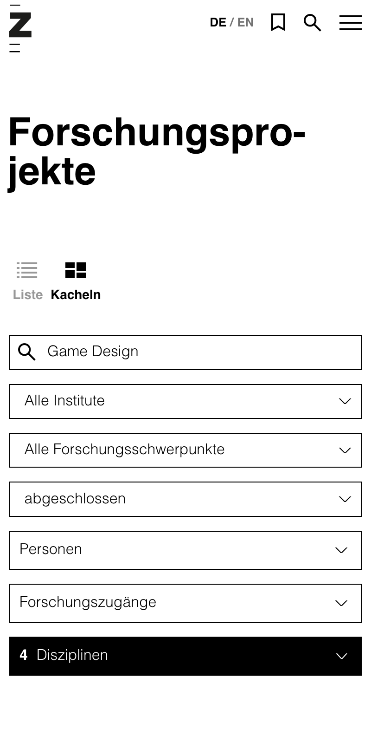Select the Kacheln tile view icon
This screenshot has height=743, width=371.
pyautogui.click(x=76, y=270)
